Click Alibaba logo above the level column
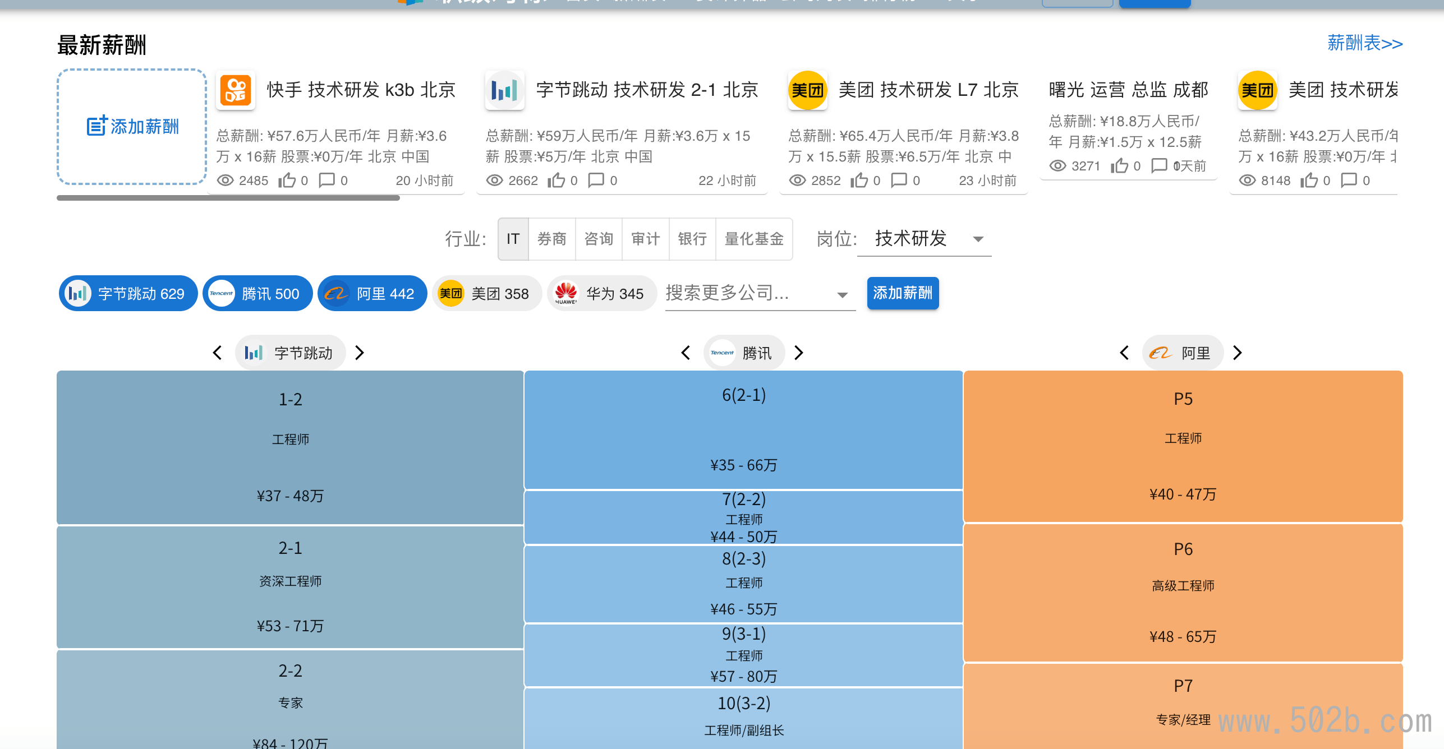 click(x=1161, y=353)
